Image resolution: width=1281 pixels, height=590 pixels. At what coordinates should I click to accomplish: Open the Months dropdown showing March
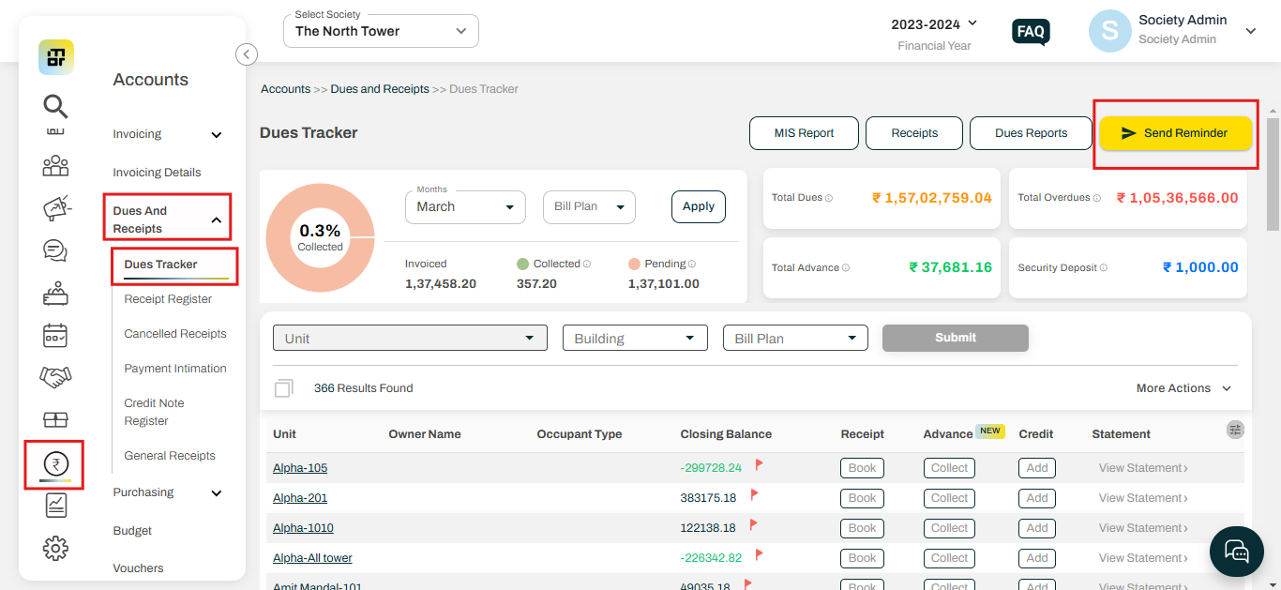tap(465, 206)
